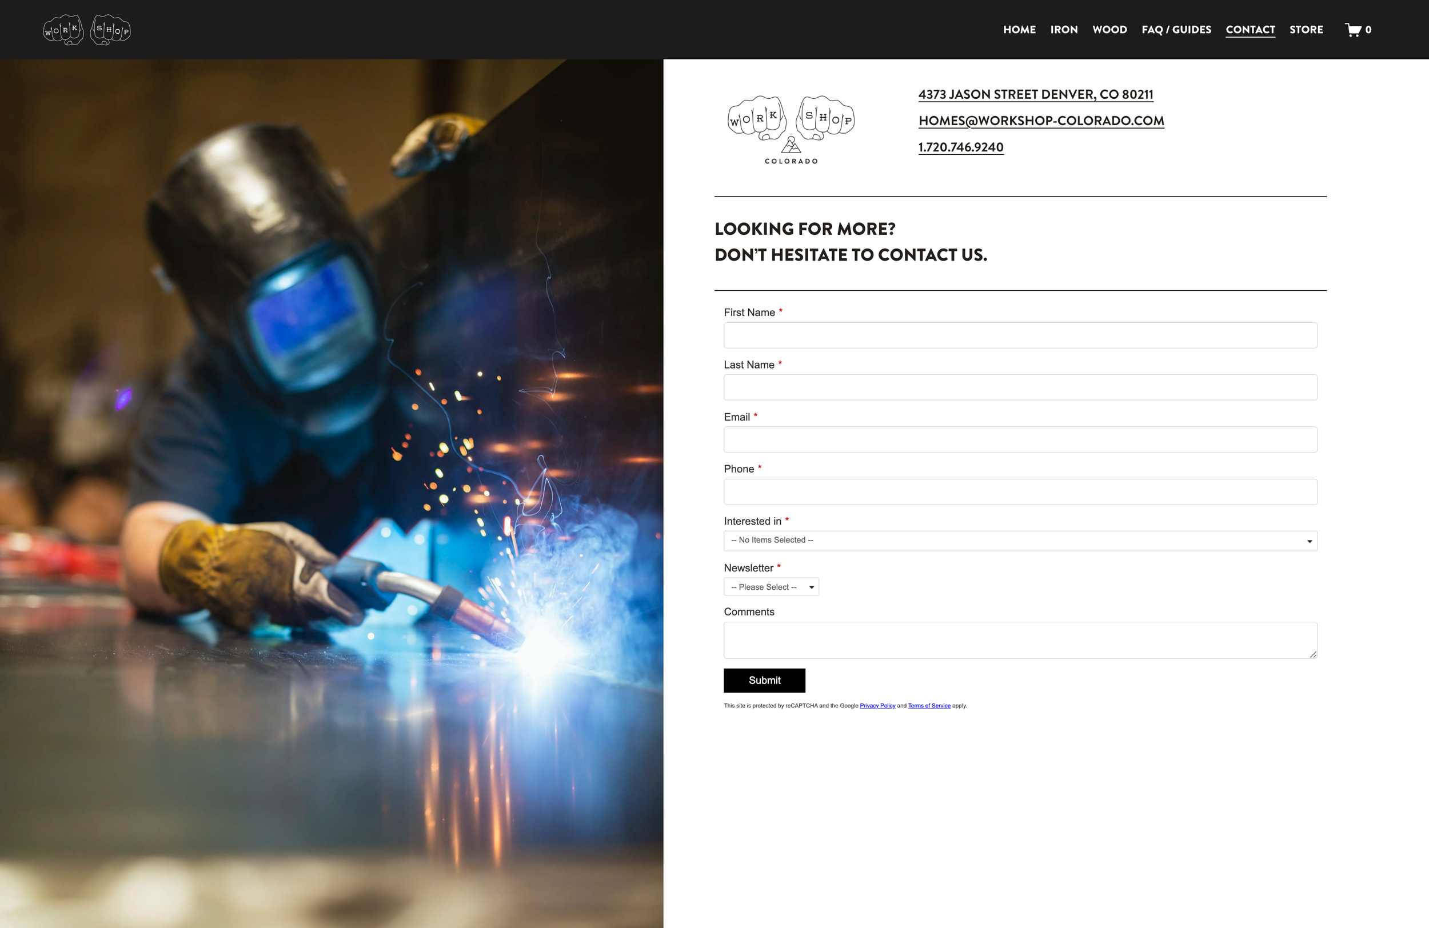
Task: Open the WOOD menu item
Action: click(x=1109, y=29)
